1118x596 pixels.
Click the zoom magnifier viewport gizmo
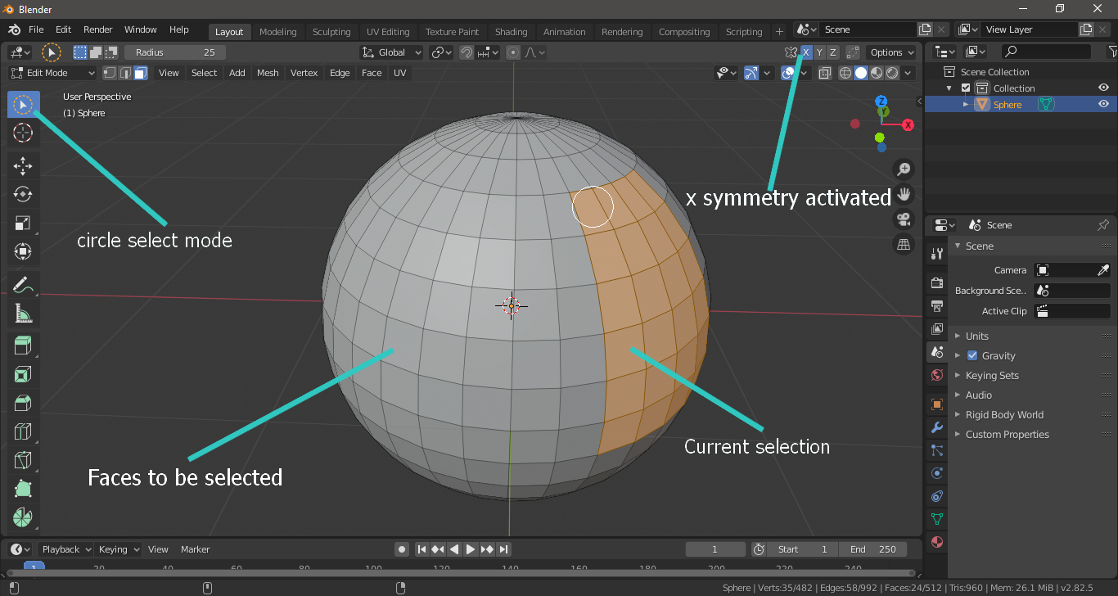tap(904, 169)
